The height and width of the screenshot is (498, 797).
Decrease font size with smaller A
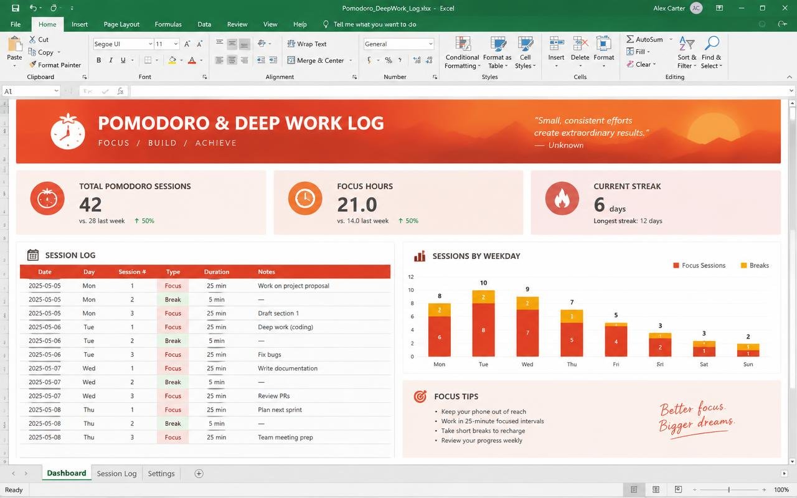pos(200,44)
